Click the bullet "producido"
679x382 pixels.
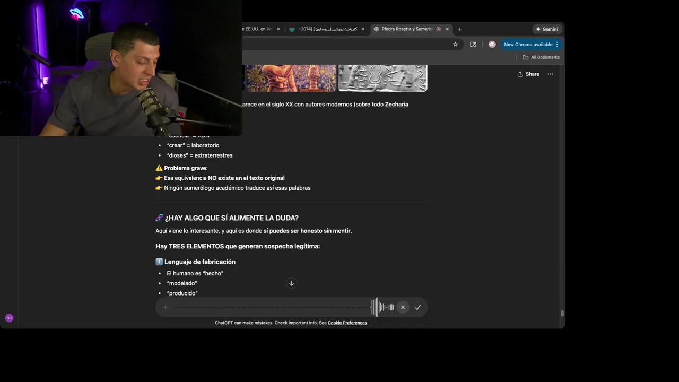(x=182, y=293)
